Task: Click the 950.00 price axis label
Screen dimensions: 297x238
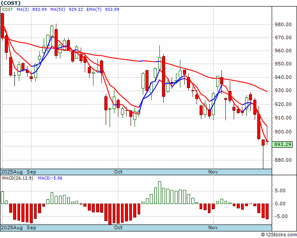Action: click(283, 64)
